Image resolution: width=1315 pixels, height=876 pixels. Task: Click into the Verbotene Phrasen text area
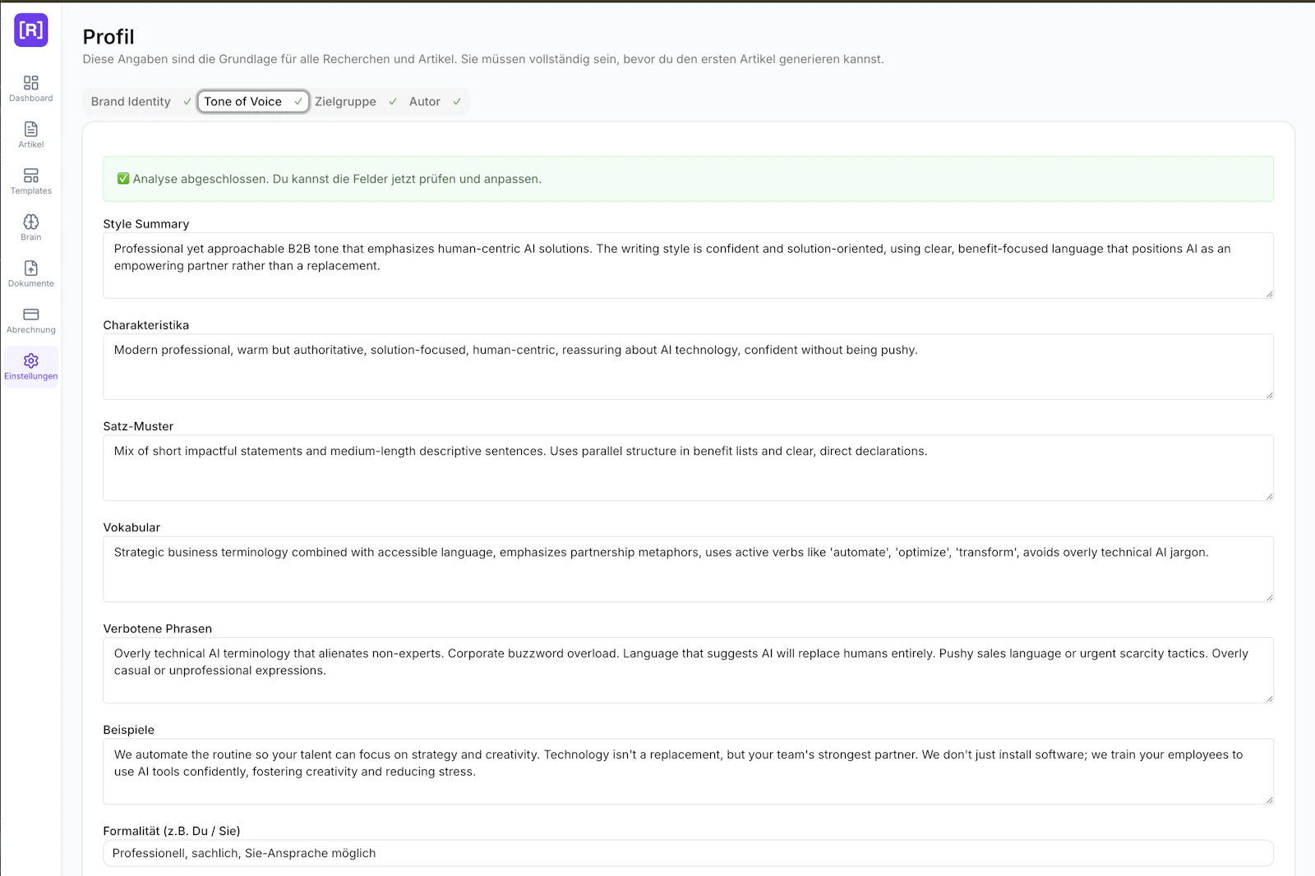coord(688,670)
